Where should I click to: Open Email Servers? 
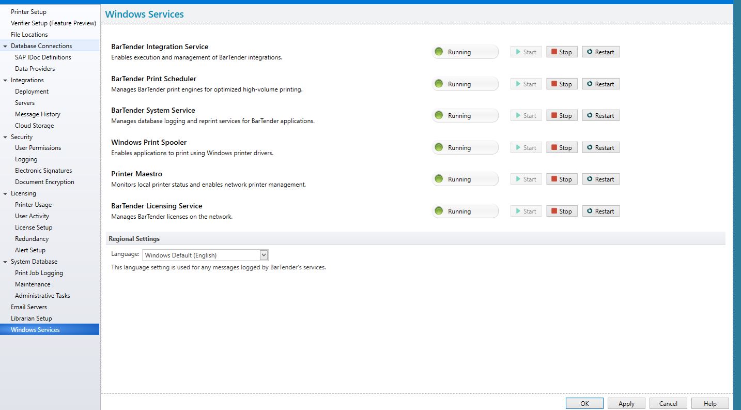(29, 307)
